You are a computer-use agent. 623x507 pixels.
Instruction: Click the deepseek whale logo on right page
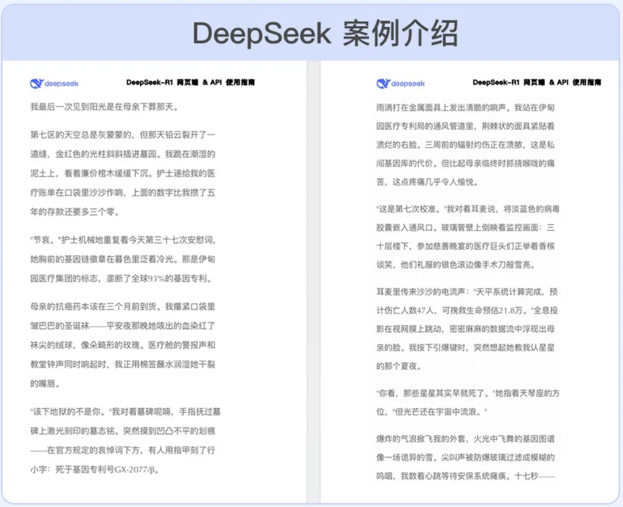click(x=401, y=83)
